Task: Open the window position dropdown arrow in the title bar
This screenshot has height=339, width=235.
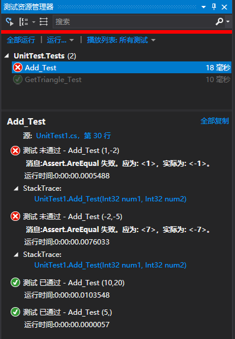Action: 204,7
